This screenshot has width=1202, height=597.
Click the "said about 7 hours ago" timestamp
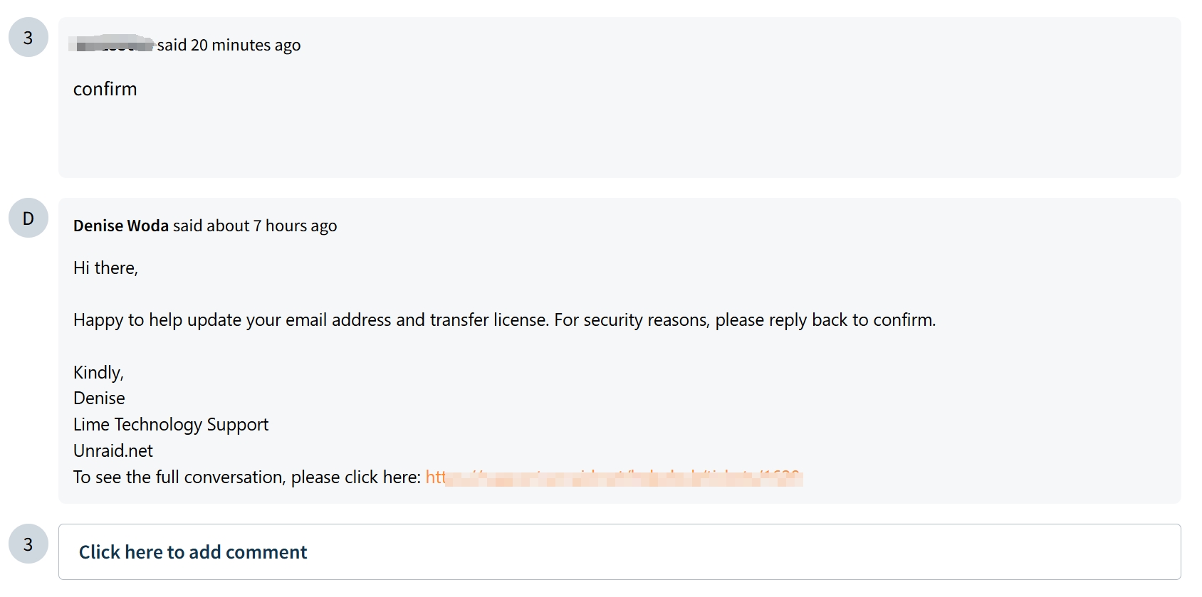[x=255, y=226]
